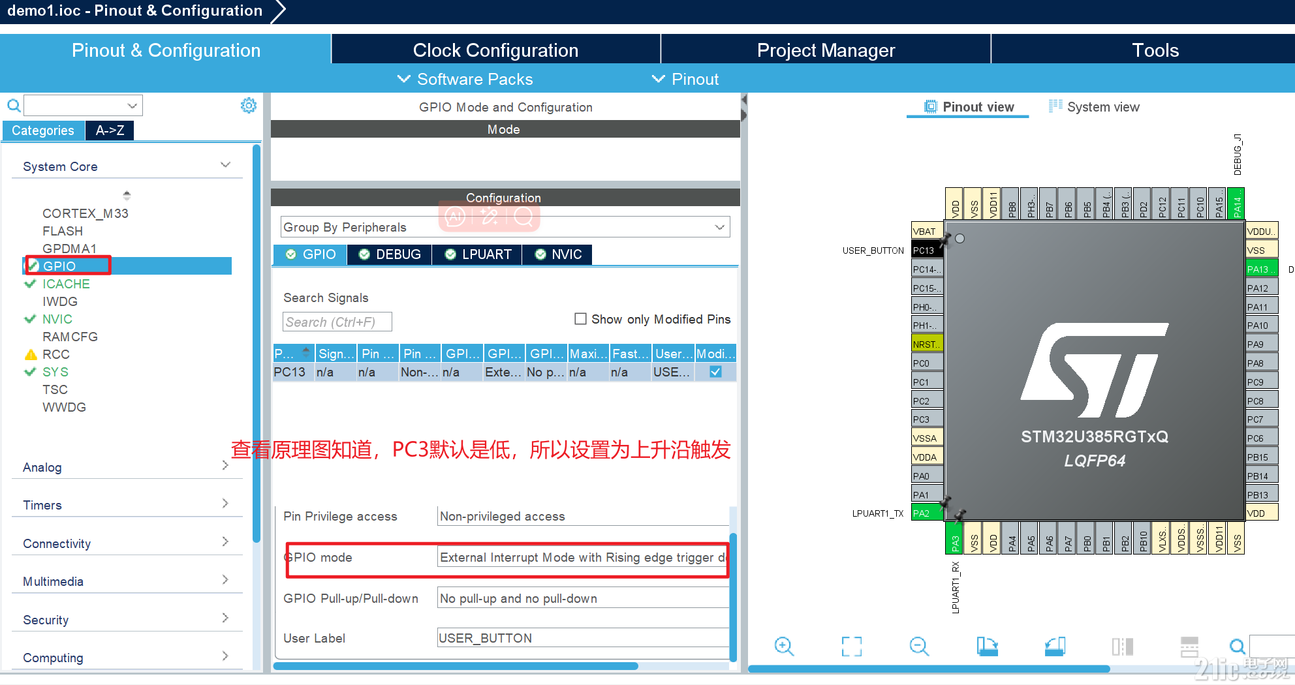Viewport: 1295px width, 685px height.
Task: Open the LPUART peripheral tab
Action: click(477, 254)
